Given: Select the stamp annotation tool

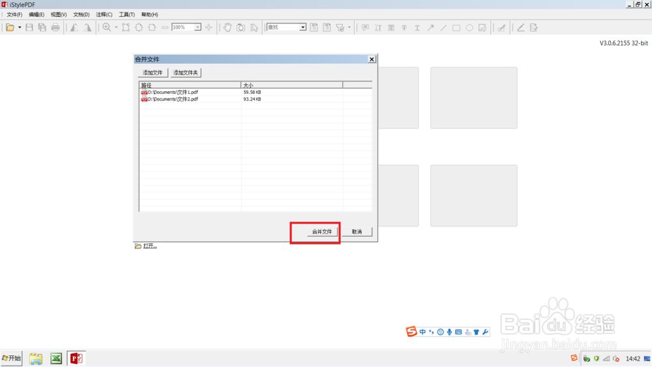Looking at the screenshot, I should (x=482, y=27).
